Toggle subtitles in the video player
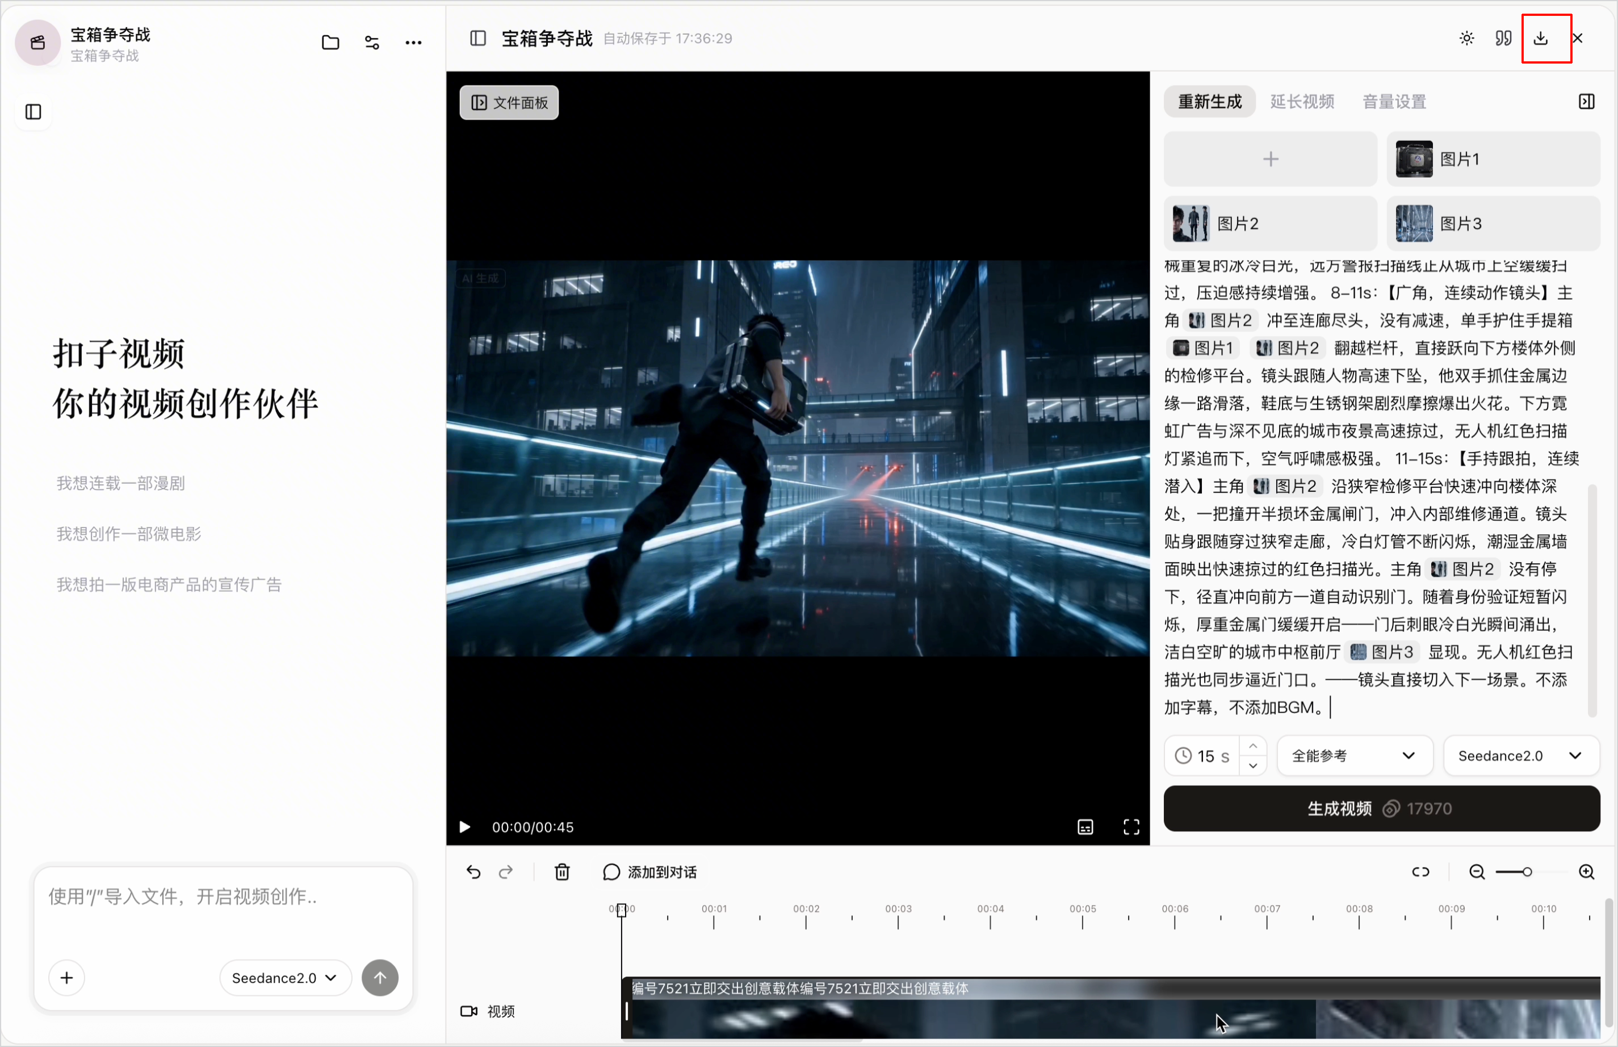This screenshot has width=1618, height=1047. tap(1085, 827)
